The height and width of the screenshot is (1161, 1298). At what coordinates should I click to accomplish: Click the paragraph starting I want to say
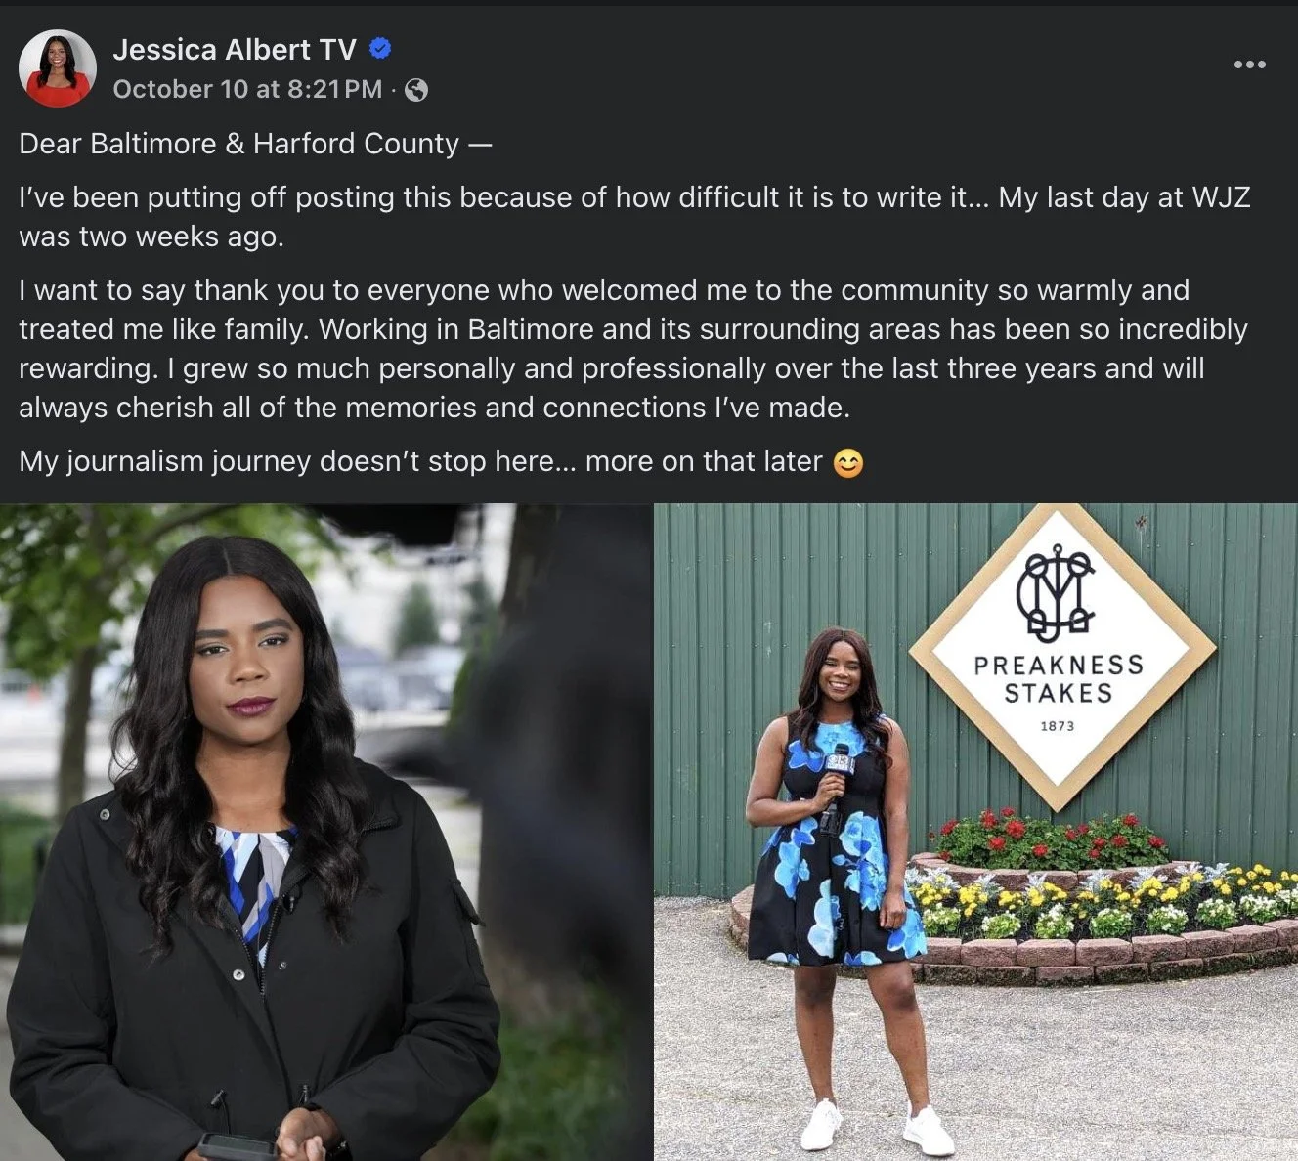pos(633,349)
